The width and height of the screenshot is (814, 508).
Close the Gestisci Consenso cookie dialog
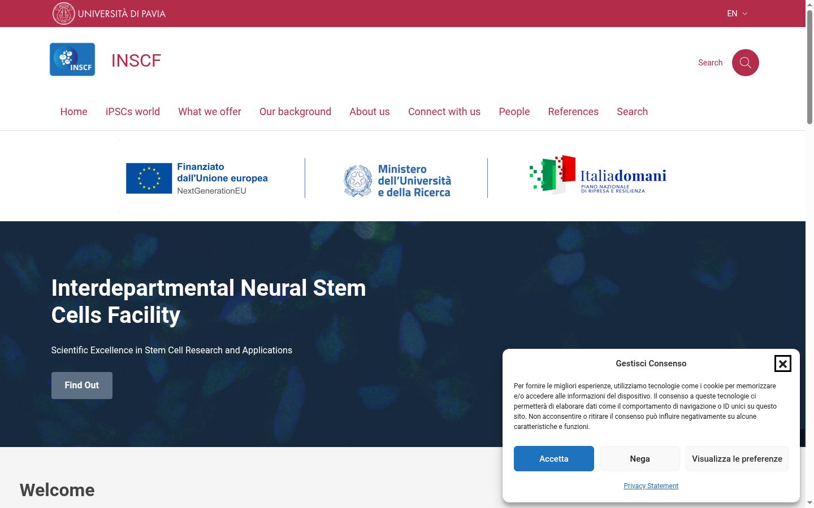[783, 364]
